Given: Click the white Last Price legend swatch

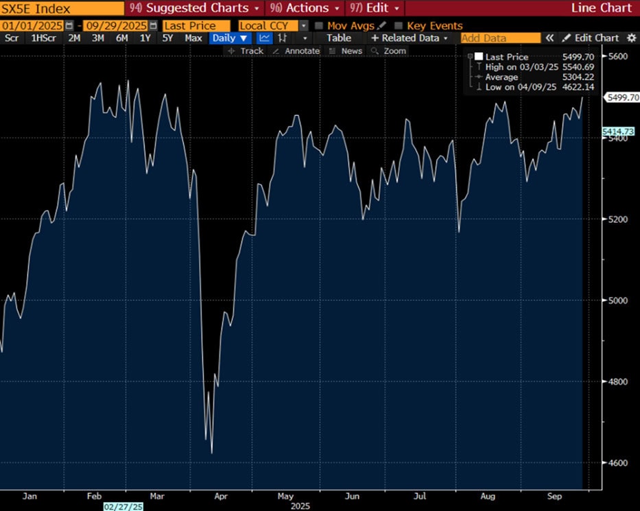Looking at the screenshot, I should click(x=478, y=57).
